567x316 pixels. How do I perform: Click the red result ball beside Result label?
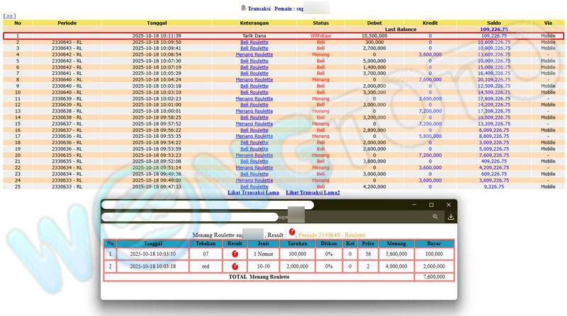(292, 232)
